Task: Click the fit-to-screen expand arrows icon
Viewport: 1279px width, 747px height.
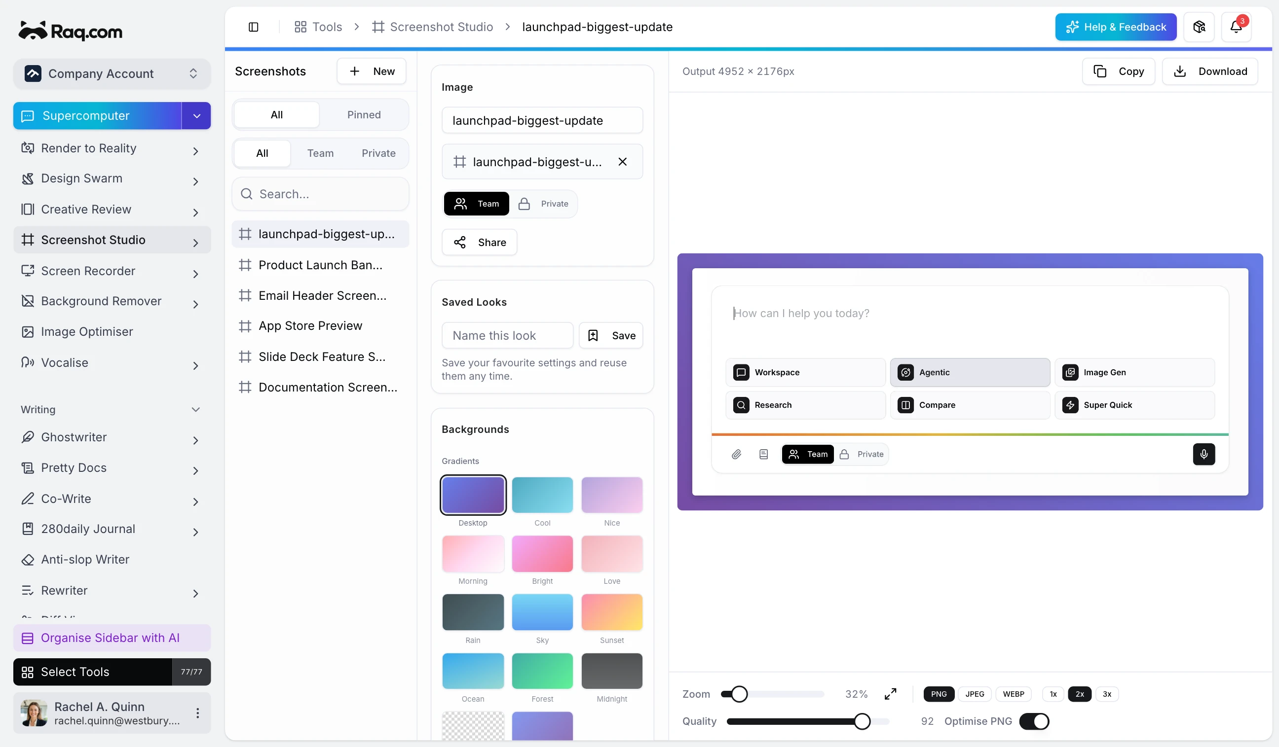Action: [890, 694]
